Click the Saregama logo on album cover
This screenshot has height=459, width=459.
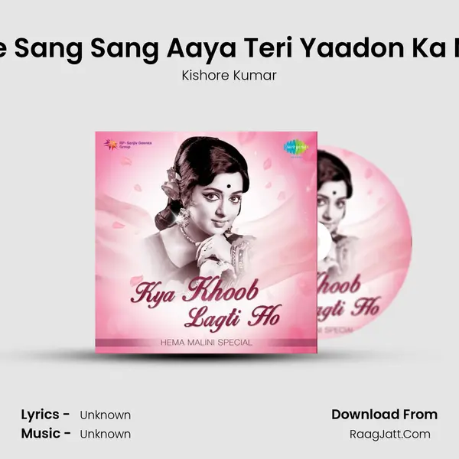[296, 148]
